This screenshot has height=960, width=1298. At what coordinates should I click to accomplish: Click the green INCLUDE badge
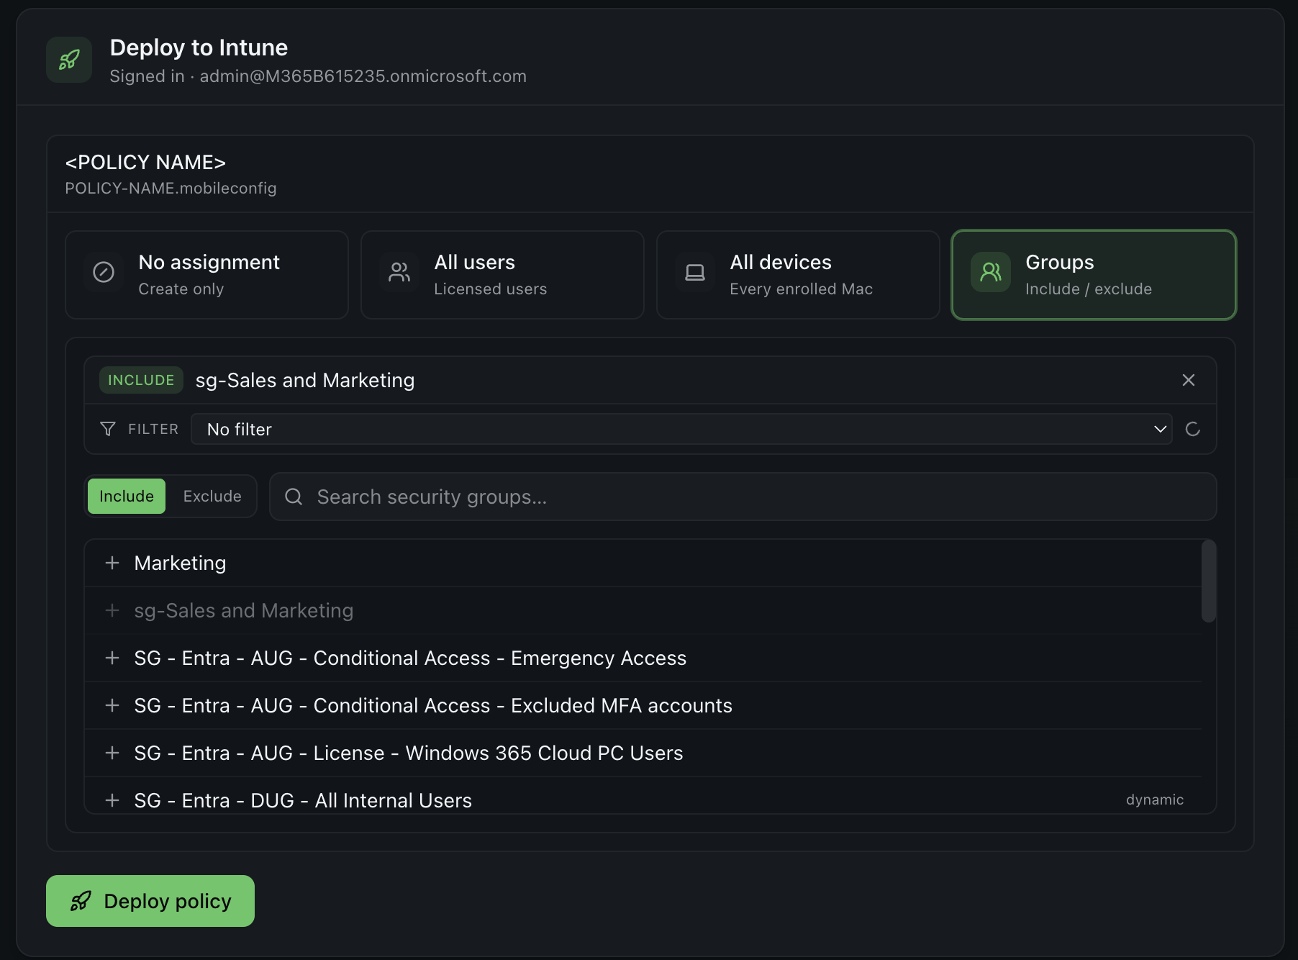click(141, 380)
